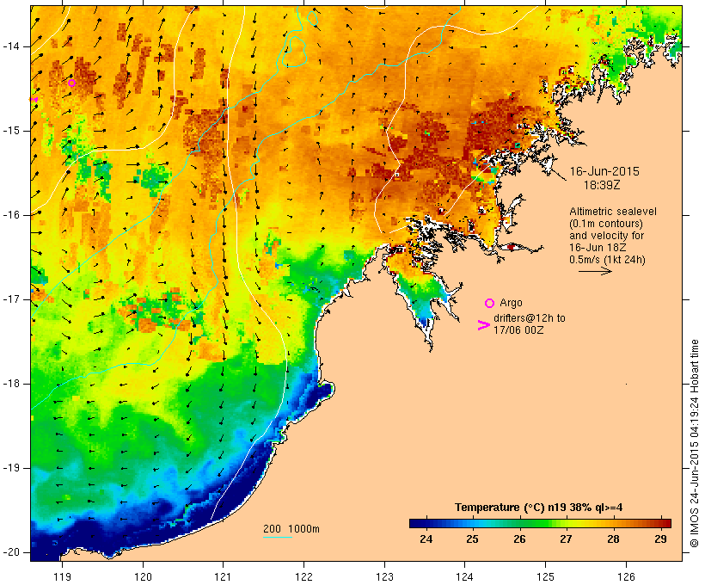Click the Argo float marker near 119E 14.4S
The height and width of the screenshot is (585, 705).
click(71, 83)
